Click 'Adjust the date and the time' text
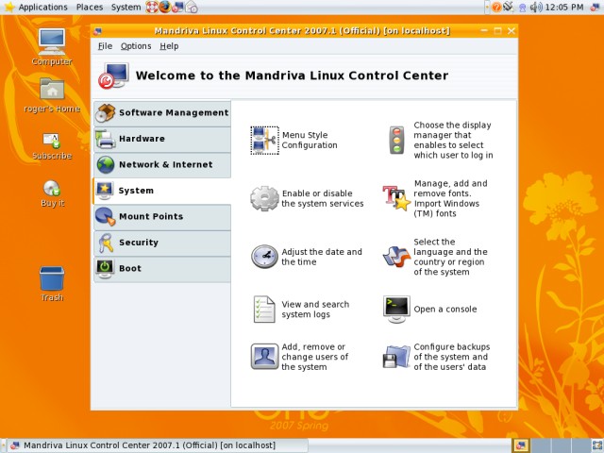This screenshot has height=453, width=604. pyautogui.click(x=322, y=257)
